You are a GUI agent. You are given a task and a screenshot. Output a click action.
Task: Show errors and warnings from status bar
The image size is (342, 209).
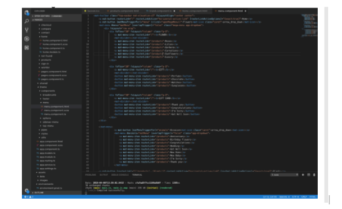[x=29, y=197]
